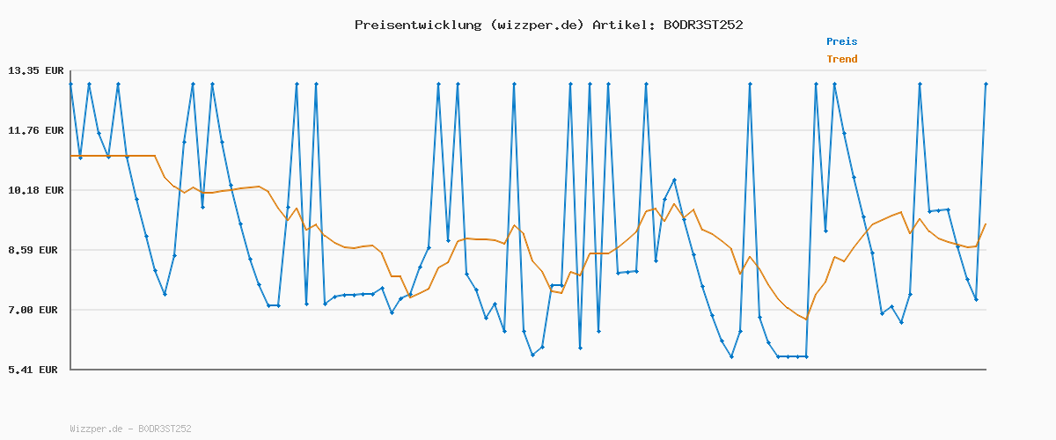Viewport: 1056px width, 440px height.
Task: Click the Trend legend label
Action: (x=841, y=59)
